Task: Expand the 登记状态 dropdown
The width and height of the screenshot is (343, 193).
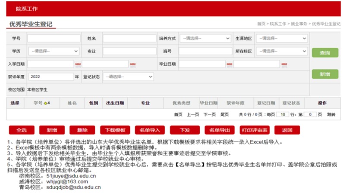Action: point(128,77)
